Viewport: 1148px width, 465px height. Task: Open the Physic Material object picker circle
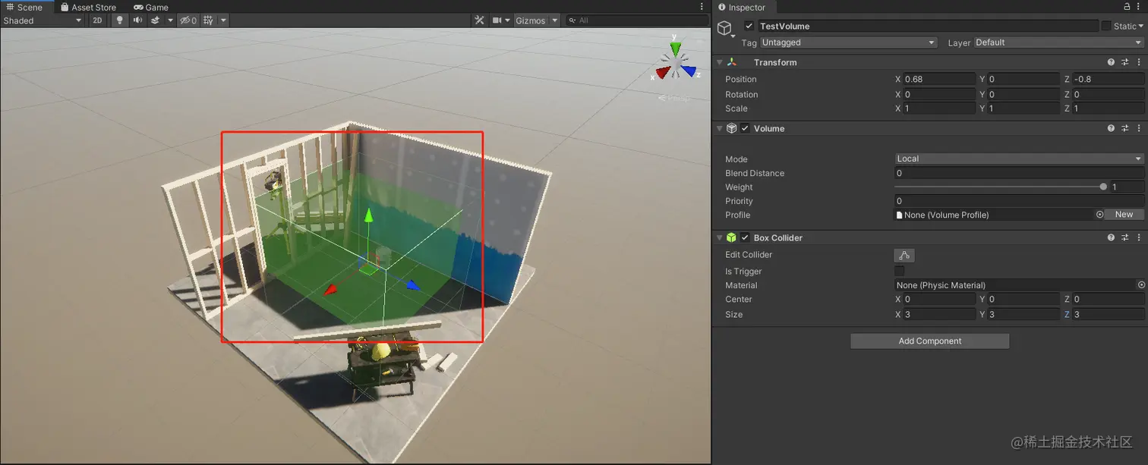pyautogui.click(x=1140, y=285)
